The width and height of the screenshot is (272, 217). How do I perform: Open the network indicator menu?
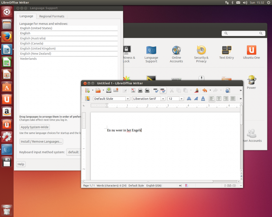[x=227, y=3]
